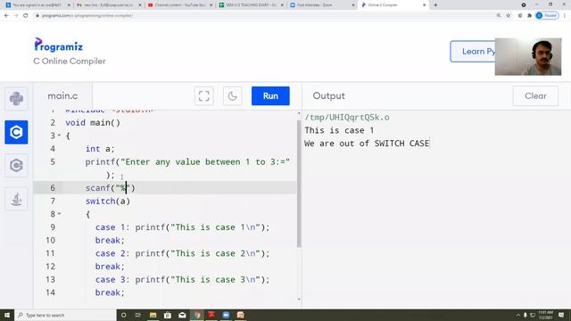
Task: Click the webcam video thumbnail
Action: coord(528,57)
